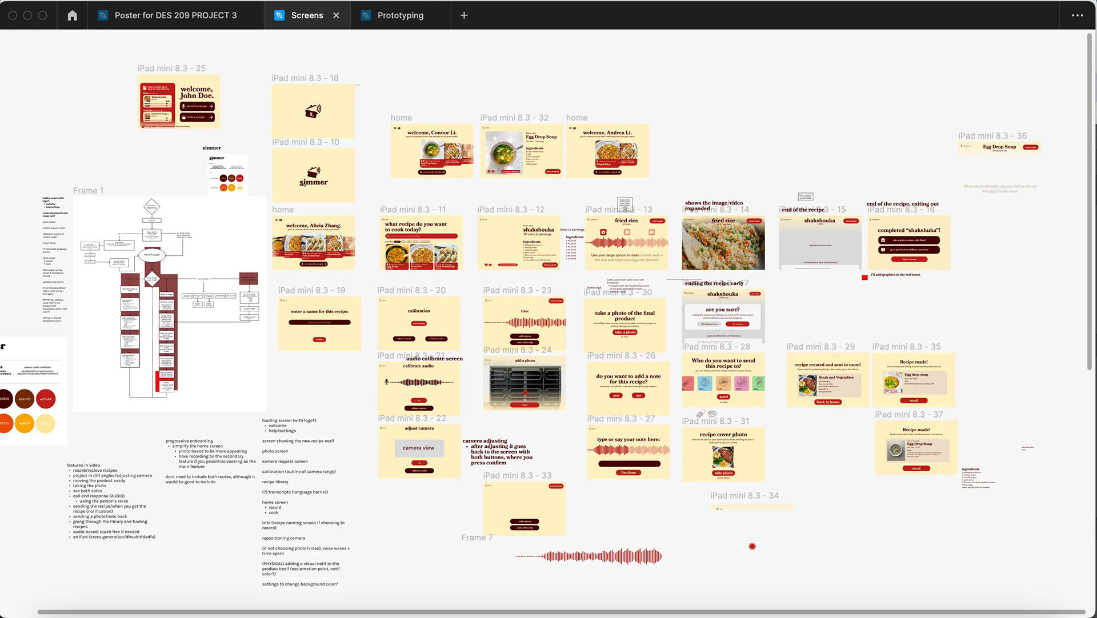This screenshot has height=618, width=1097.
Task: Select the pot logo icon in iPad mini 8.3 - 18
Action: pos(313,111)
